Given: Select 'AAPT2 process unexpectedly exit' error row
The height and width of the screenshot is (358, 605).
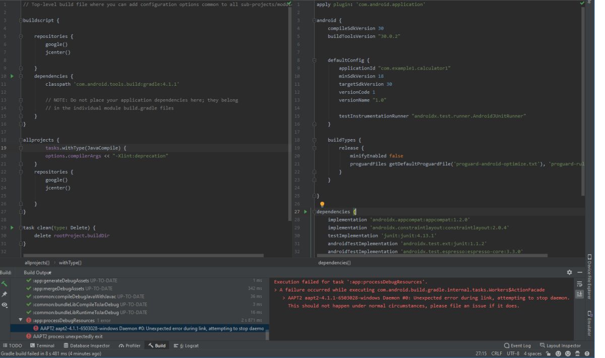Looking at the screenshot, I should click(x=140, y=336).
